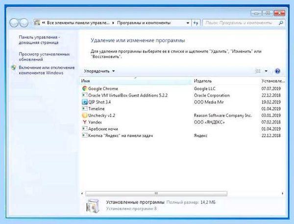Click the control panel icon in the address bar
The width and height of the screenshot is (294, 224).
click(x=37, y=23)
